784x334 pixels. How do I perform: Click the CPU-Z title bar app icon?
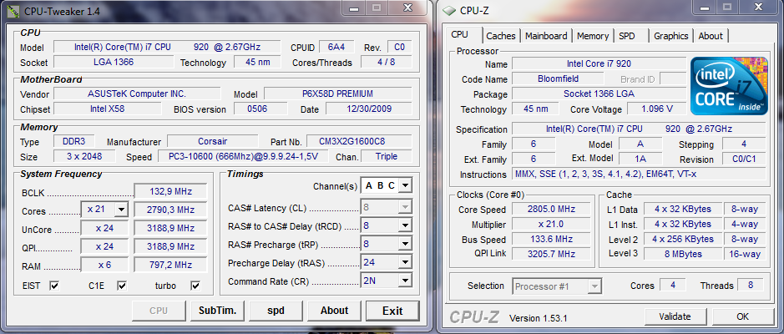[x=450, y=11]
